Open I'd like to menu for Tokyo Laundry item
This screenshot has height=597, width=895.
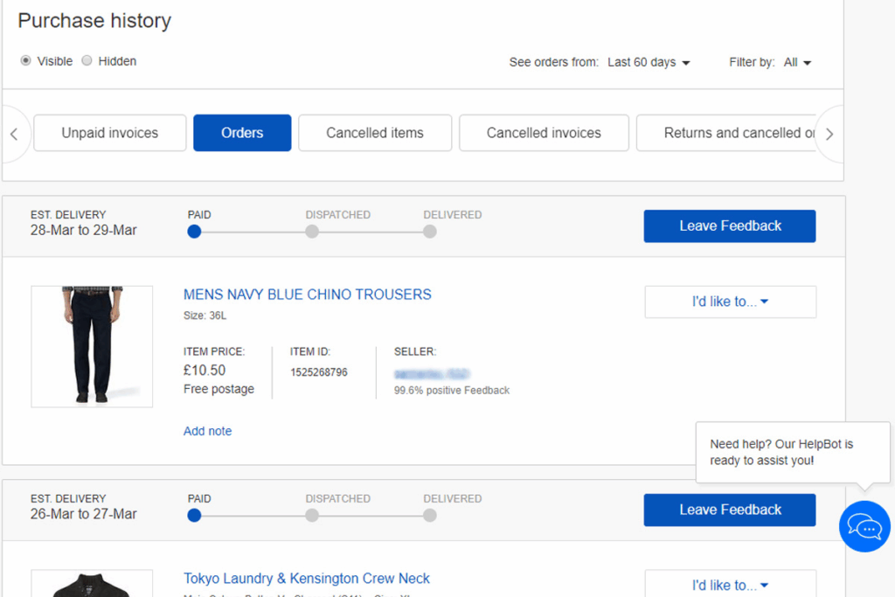tap(730, 585)
